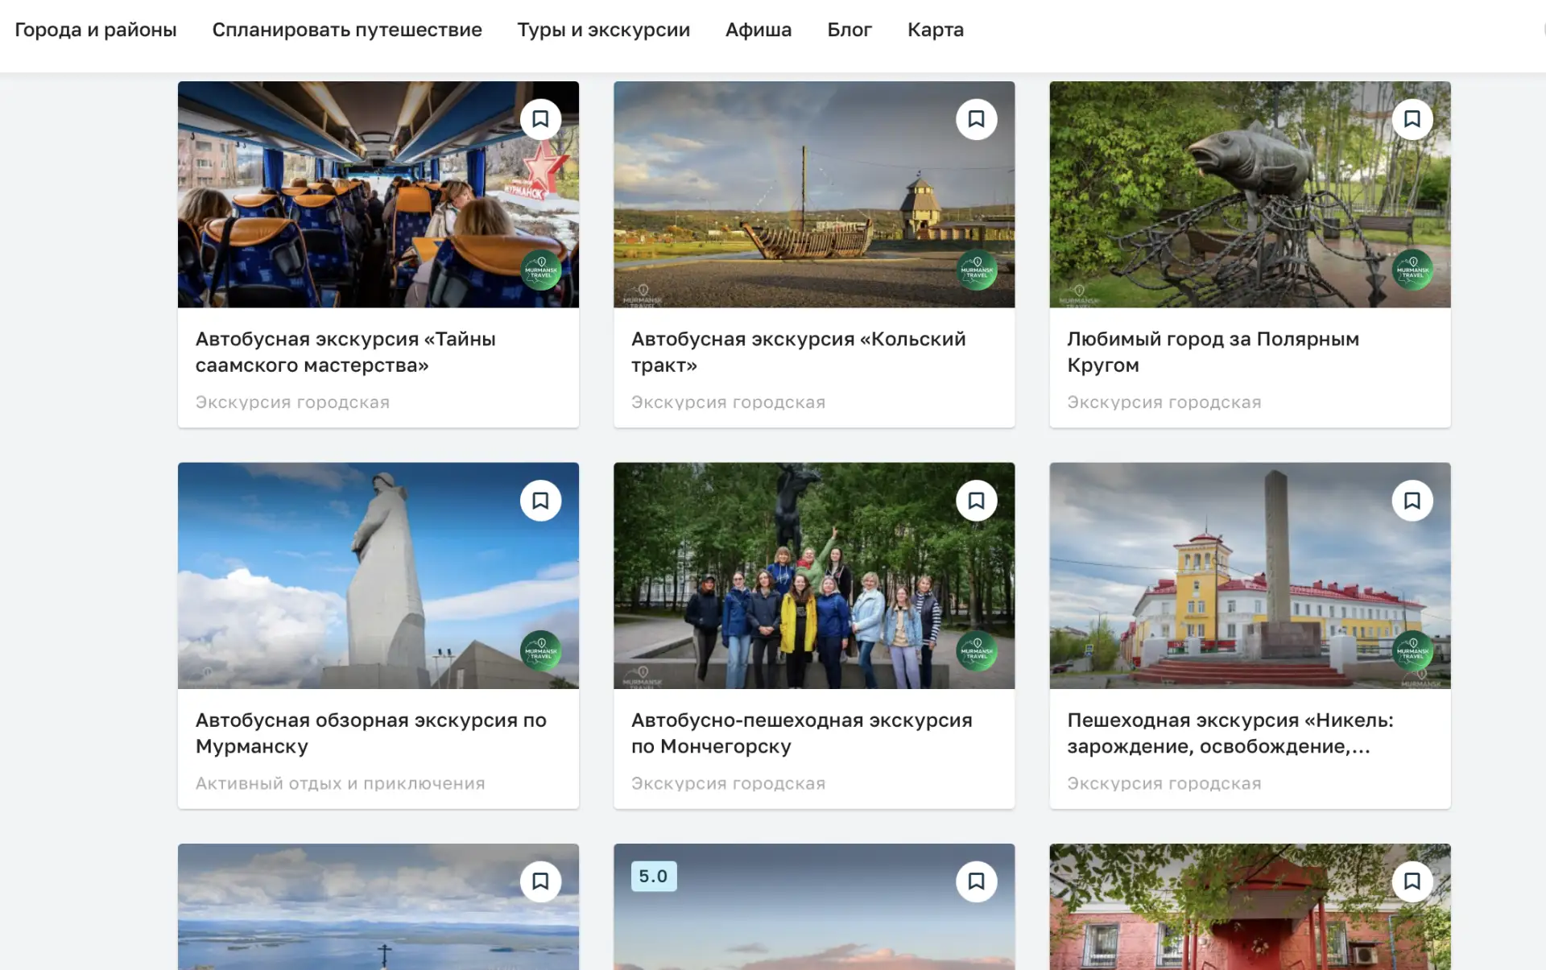Click the obelisk and yellow building photo
Viewport: 1546px width, 970px height.
(1250, 576)
